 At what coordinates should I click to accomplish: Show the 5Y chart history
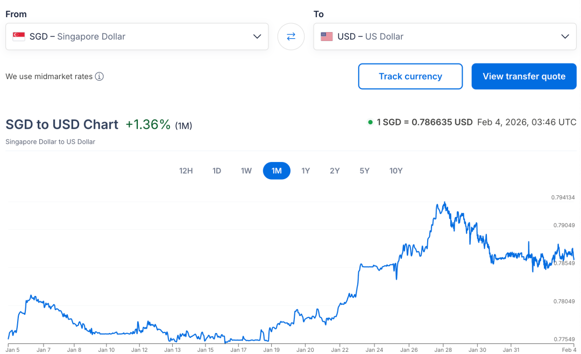pos(365,171)
